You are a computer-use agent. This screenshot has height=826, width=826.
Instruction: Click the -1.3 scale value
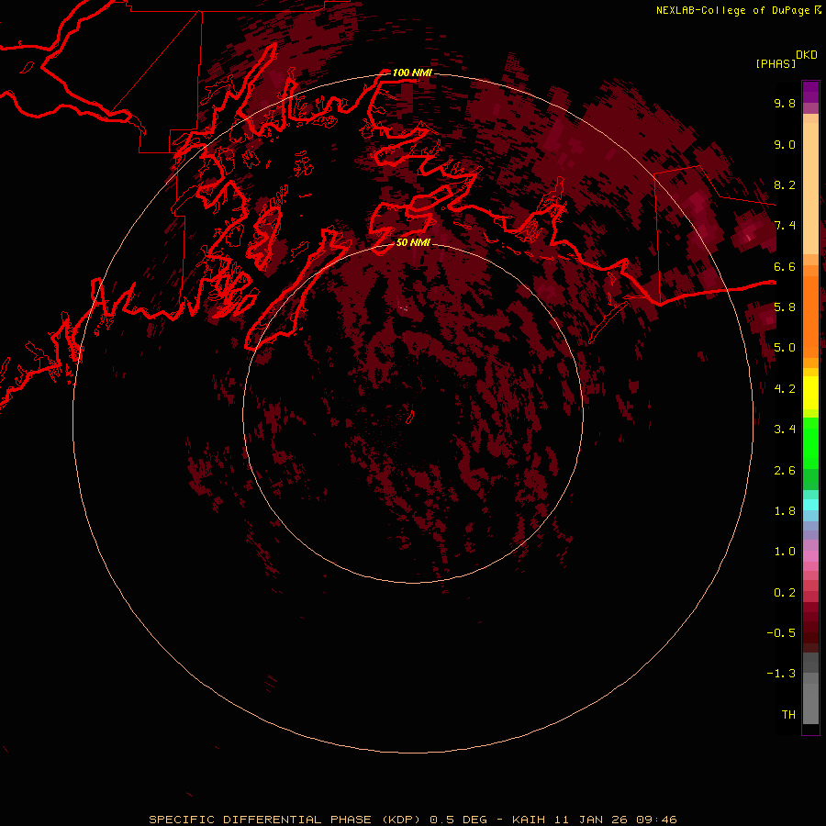(781, 674)
